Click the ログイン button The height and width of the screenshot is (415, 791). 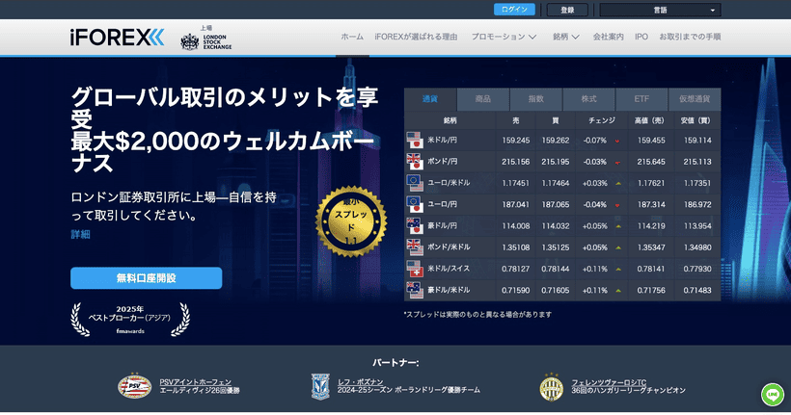point(514,10)
